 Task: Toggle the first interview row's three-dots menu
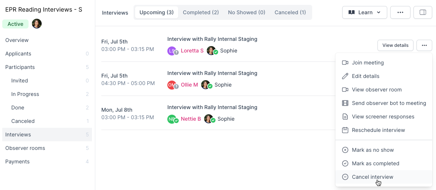point(424,45)
